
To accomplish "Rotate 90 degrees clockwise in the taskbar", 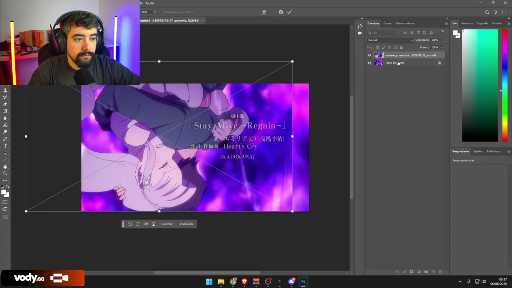I will 138,224.
